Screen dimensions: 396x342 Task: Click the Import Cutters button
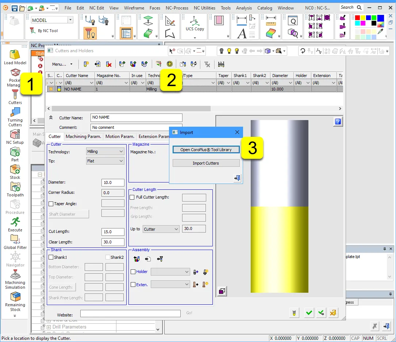206,163
